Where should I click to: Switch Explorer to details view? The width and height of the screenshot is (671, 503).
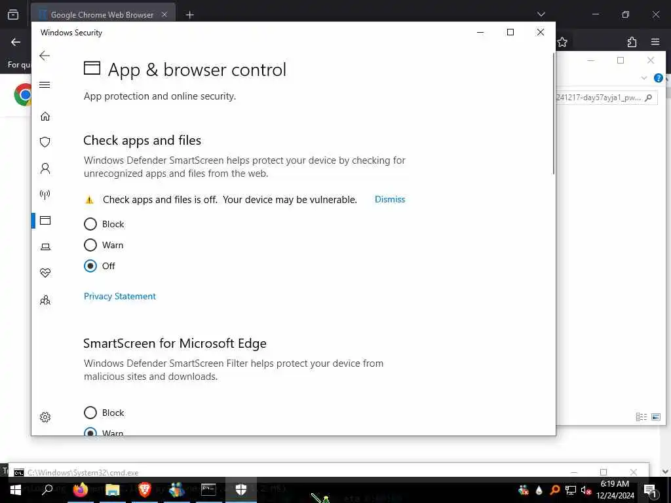(x=641, y=417)
